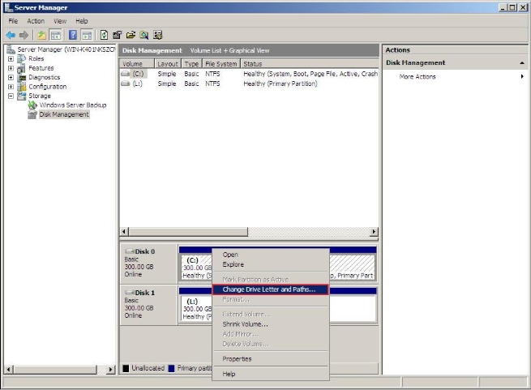Click volume list horizontal scrollbar left arrow
Viewport: 531px width, 390px height.
(x=124, y=232)
